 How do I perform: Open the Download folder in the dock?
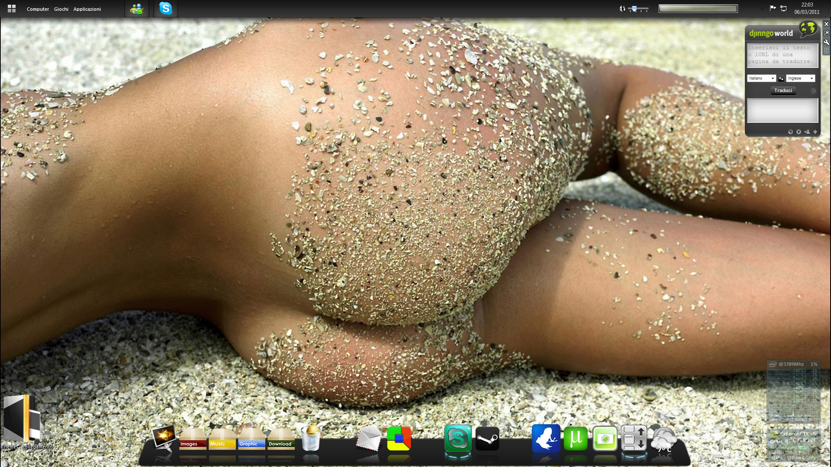click(x=281, y=439)
